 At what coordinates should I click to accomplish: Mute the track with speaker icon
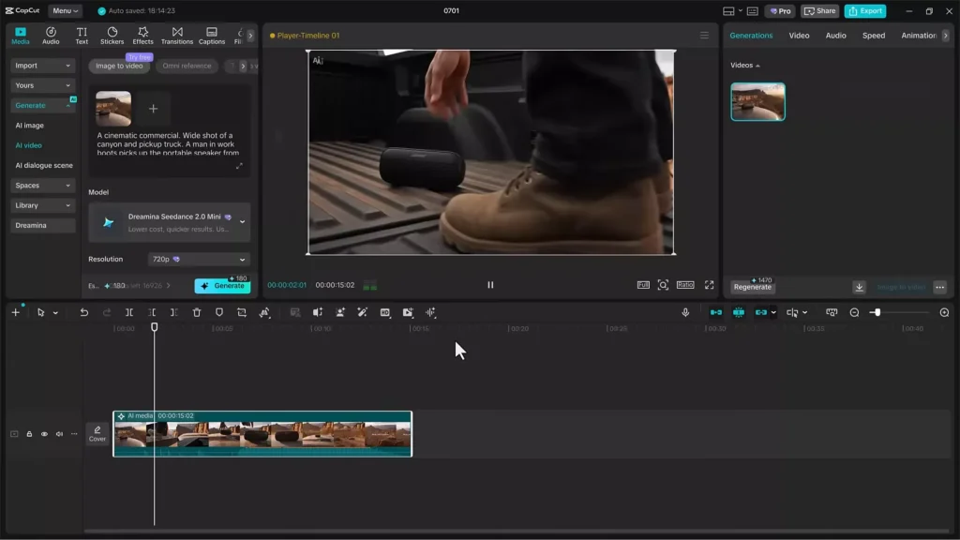[59, 434]
